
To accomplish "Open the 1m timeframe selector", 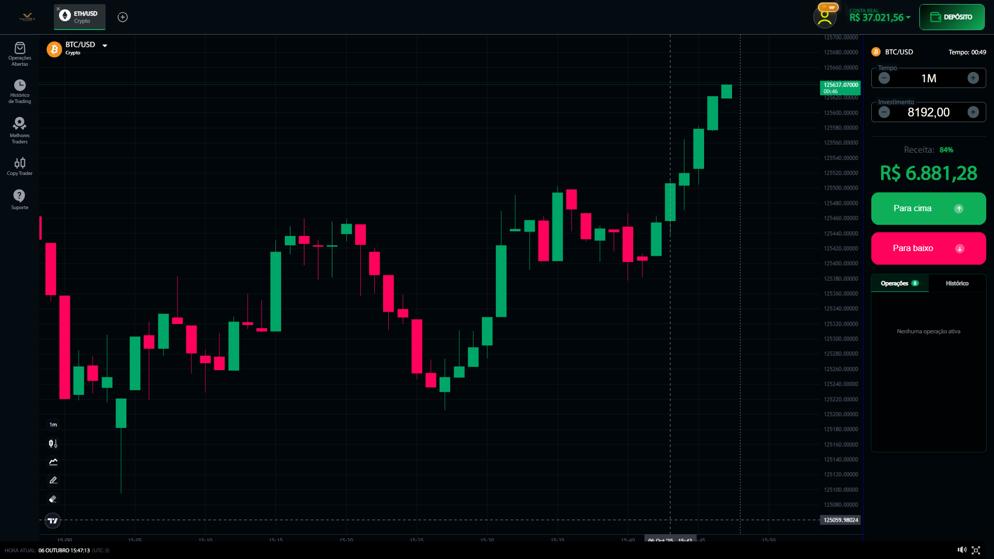I will click(53, 424).
